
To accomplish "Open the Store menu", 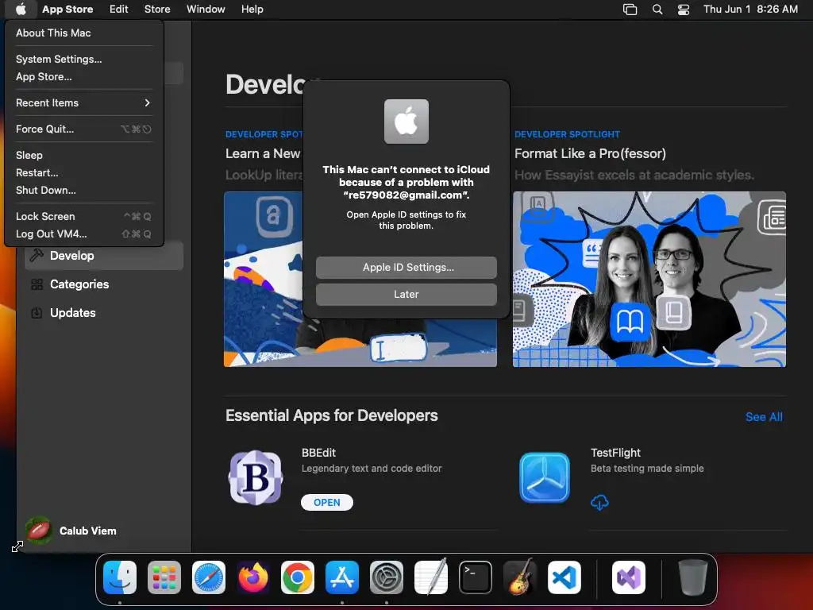I will click(157, 10).
